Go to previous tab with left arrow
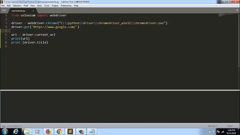The height and width of the screenshot is (135, 240). [3, 10]
